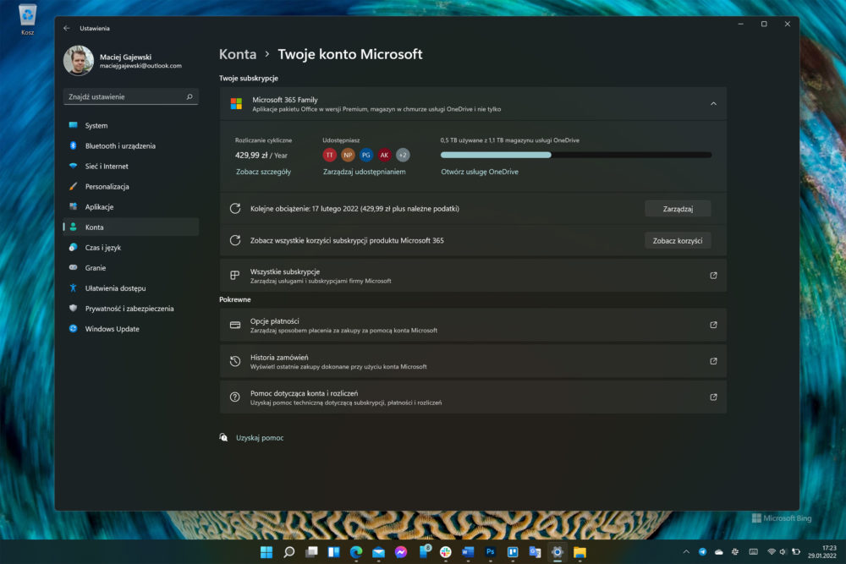
Task: Open the Widgets panel from the taskbar
Action: tap(334, 552)
